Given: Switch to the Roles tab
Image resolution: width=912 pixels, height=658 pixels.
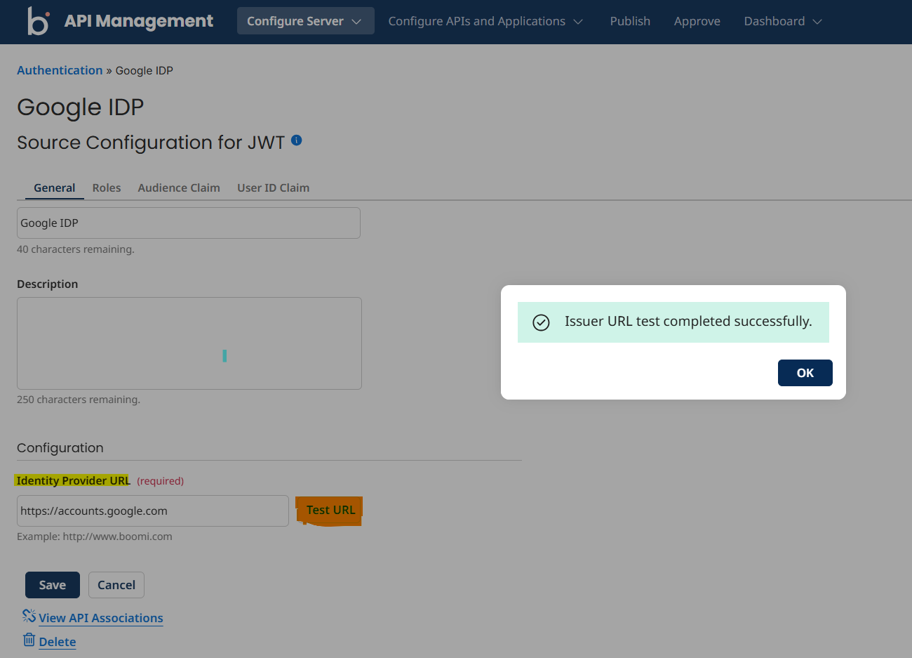Looking at the screenshot, I should coord(106,187).
